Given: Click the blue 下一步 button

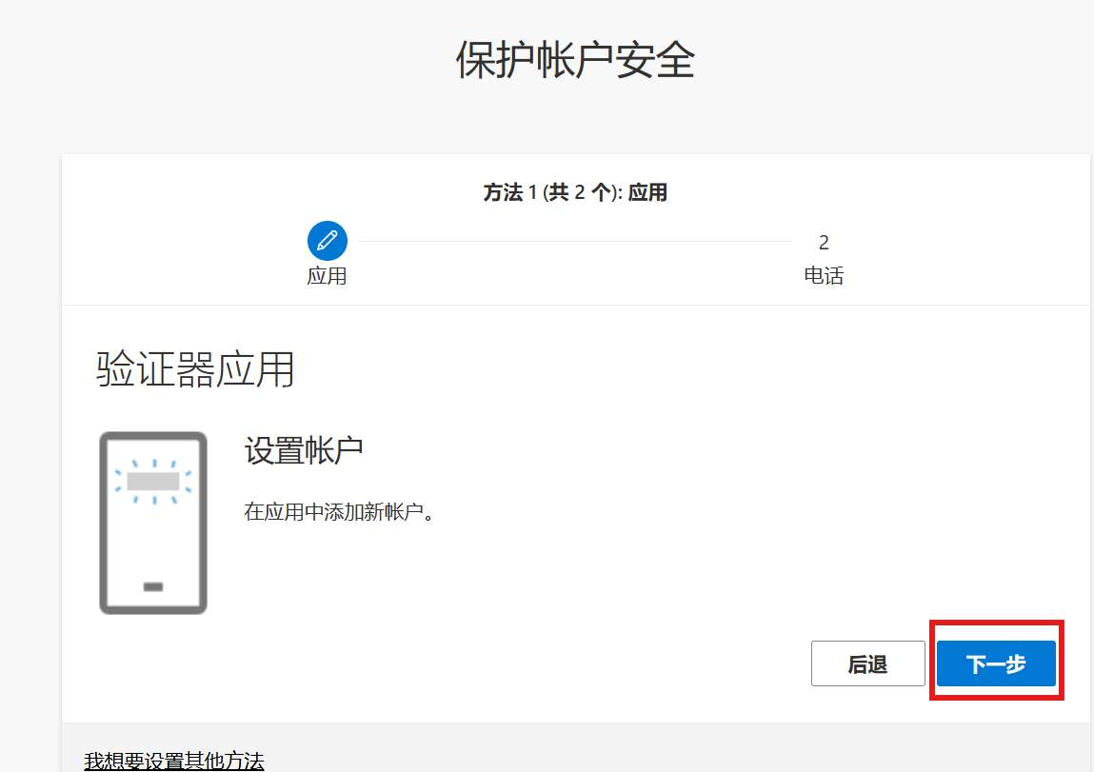Looking at the screenshot, I should (x=996, y=663).
